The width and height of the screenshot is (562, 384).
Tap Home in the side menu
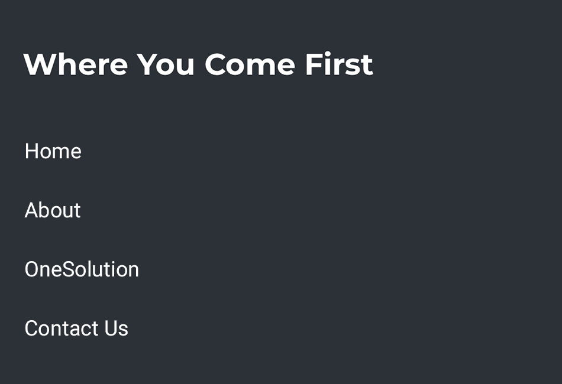click(53, 151)
